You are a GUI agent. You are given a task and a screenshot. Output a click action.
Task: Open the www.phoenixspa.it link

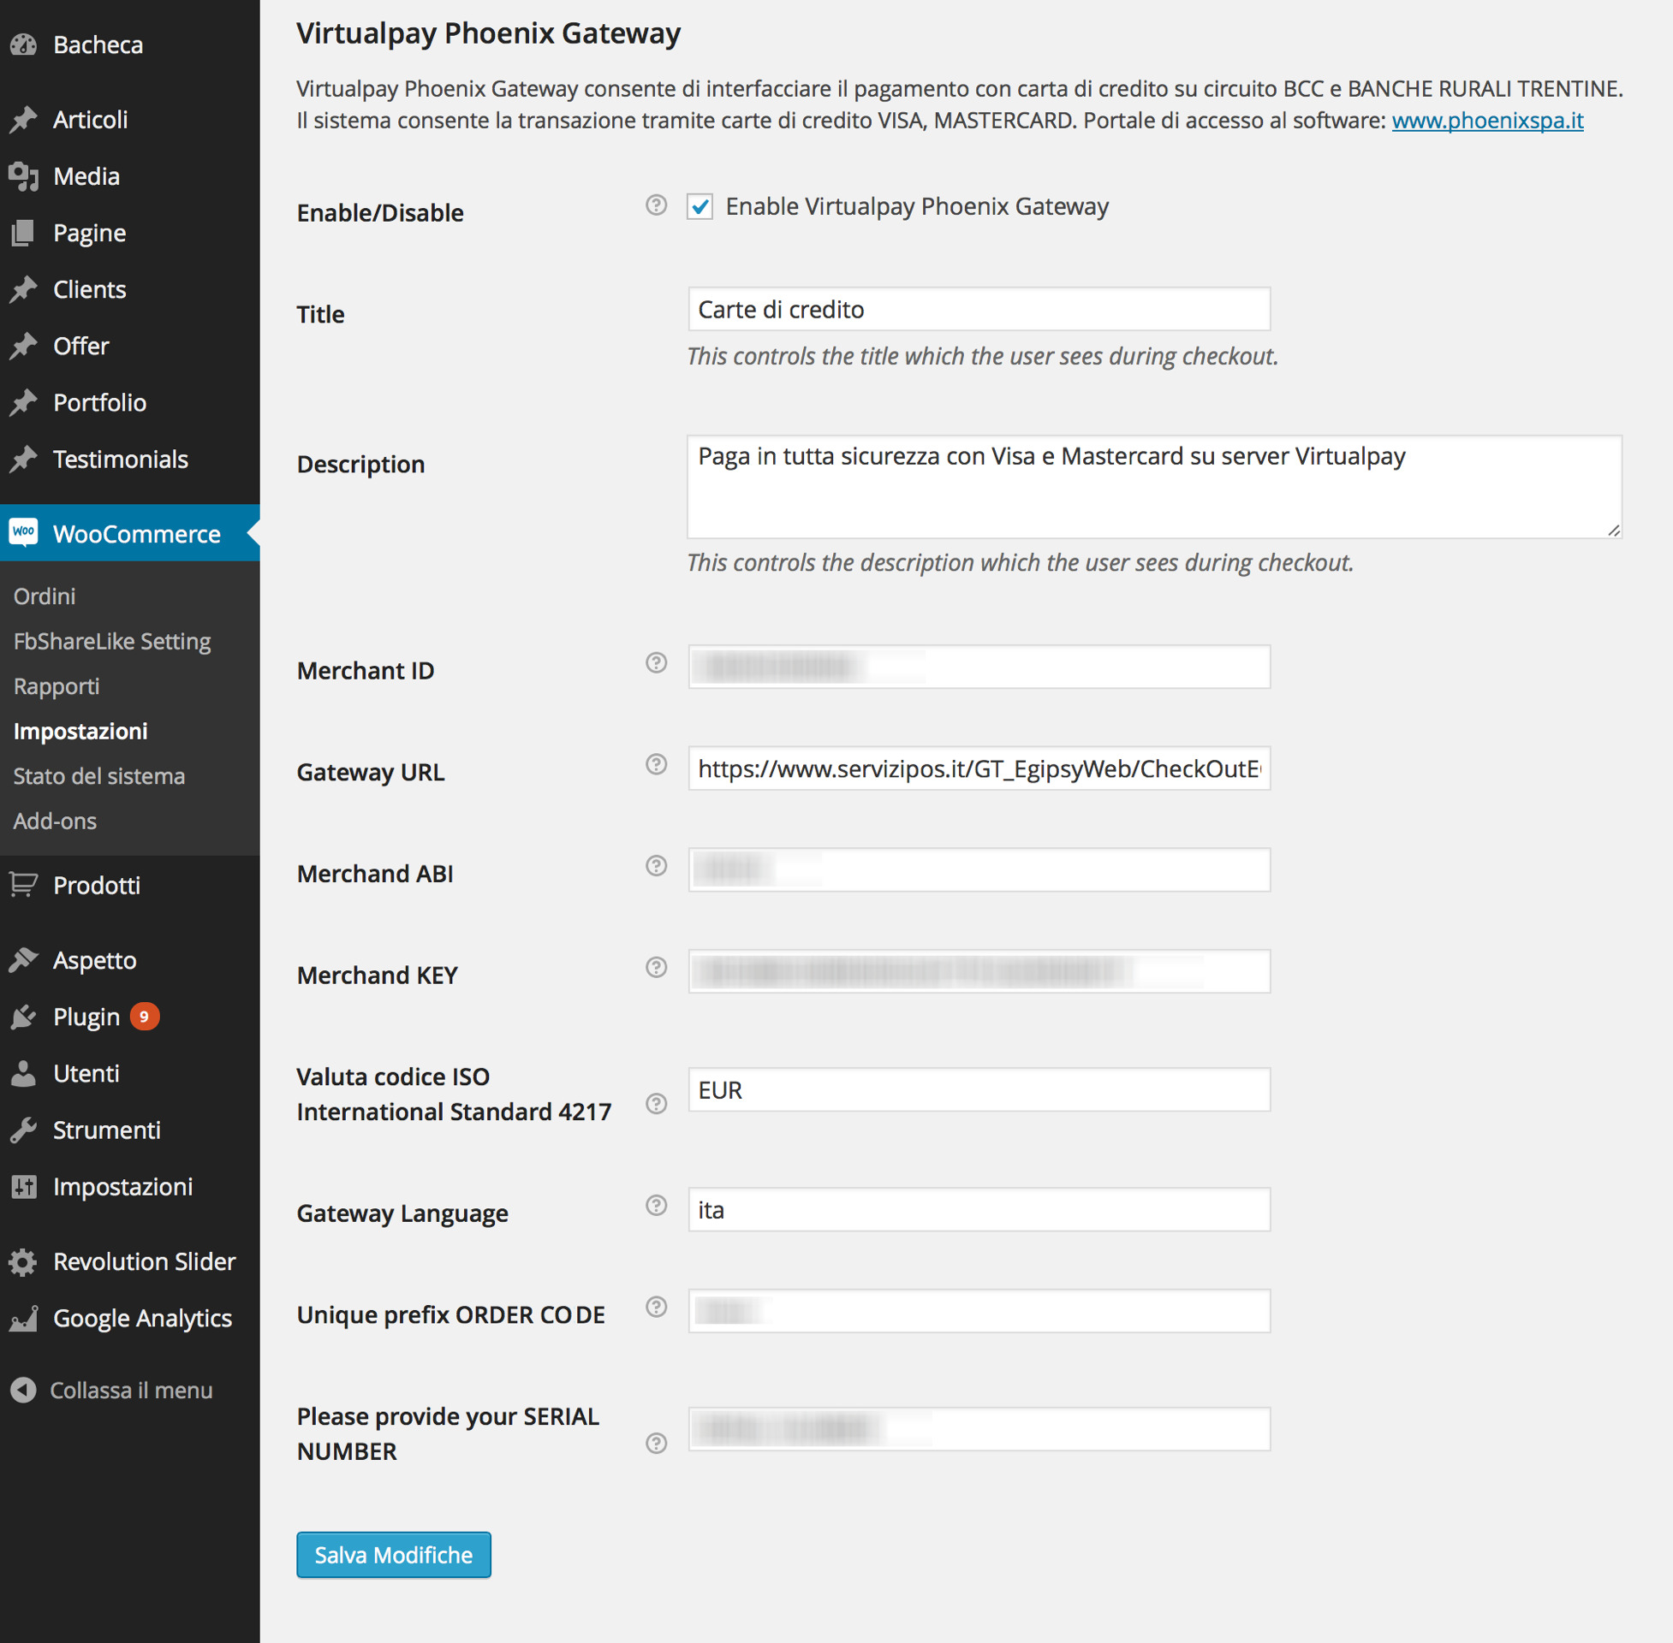(x=1487, y=120)
